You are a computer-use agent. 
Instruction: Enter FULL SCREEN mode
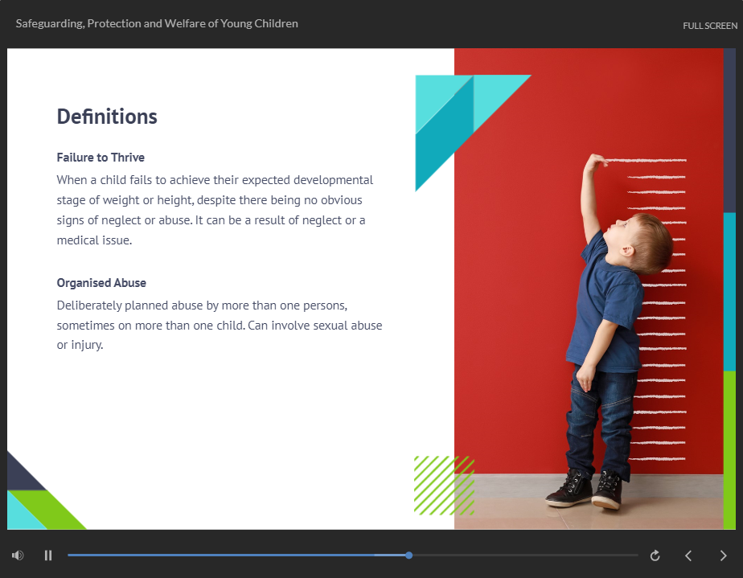point(709,26)
